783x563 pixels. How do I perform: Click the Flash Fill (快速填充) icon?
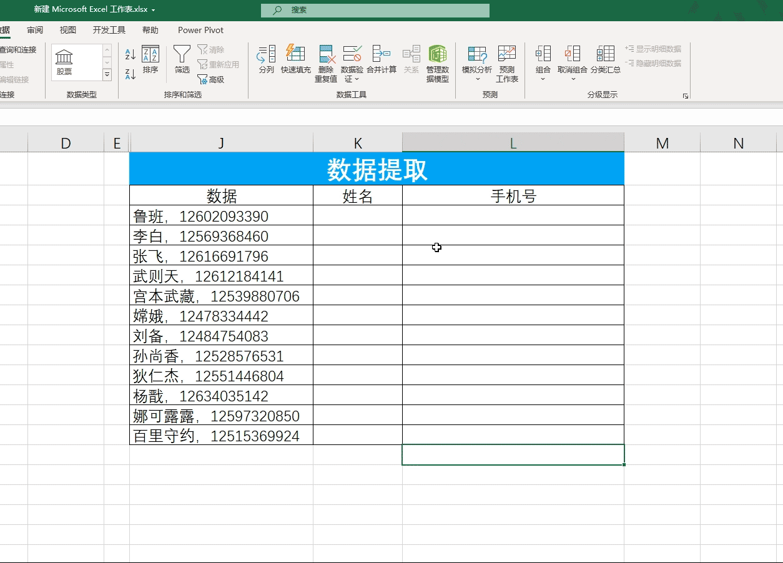click(x=295, y=61)
